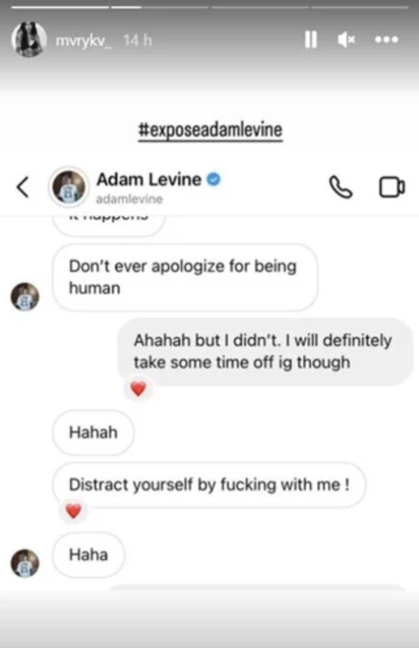Image resolution: width=419 pixels, height=648 pixels.
Task: Select the 'Hahah' message bubble
Action: pos(94,432)
